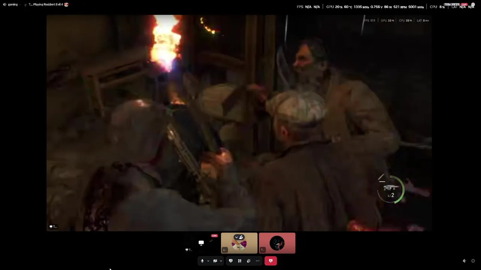Viewport: 481px width, 270px height.
Task: Select the live stream tile thumbnail
Action: pos(201,243)
